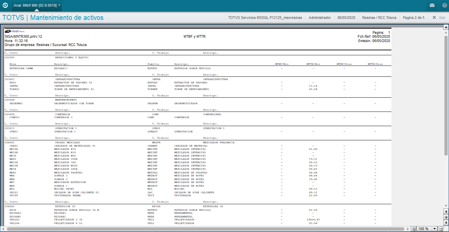The width and height of the screenshot is (449, 232).
Task: Click the TOTVS Servicios MSSQL environment label
Action: tap(265, 18)
